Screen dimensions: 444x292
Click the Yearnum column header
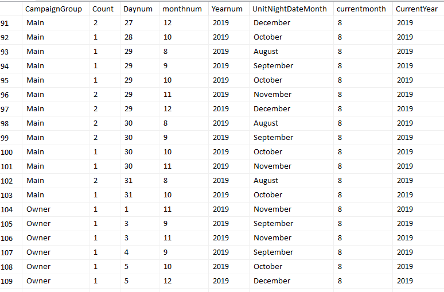pos(227,9)
